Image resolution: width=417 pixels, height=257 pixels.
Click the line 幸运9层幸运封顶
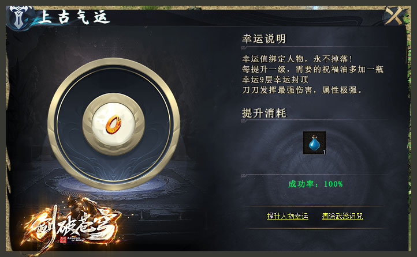pyautogui.click(x=275, y=80)
